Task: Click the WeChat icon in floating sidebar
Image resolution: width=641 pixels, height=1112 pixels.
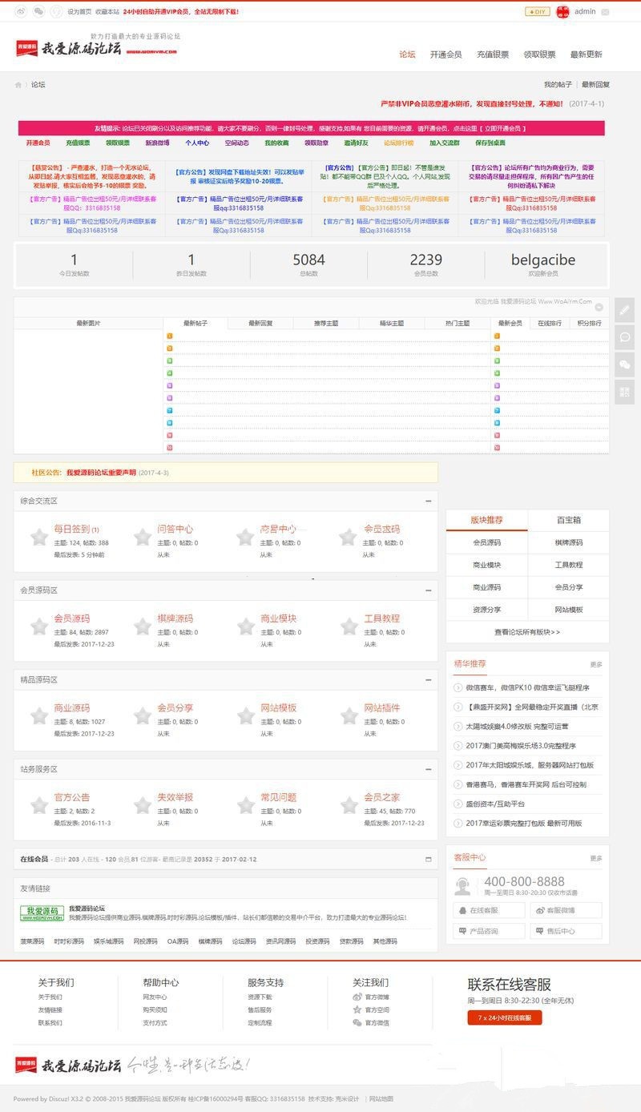Action: pyautogui.click(x=625, y=365)
